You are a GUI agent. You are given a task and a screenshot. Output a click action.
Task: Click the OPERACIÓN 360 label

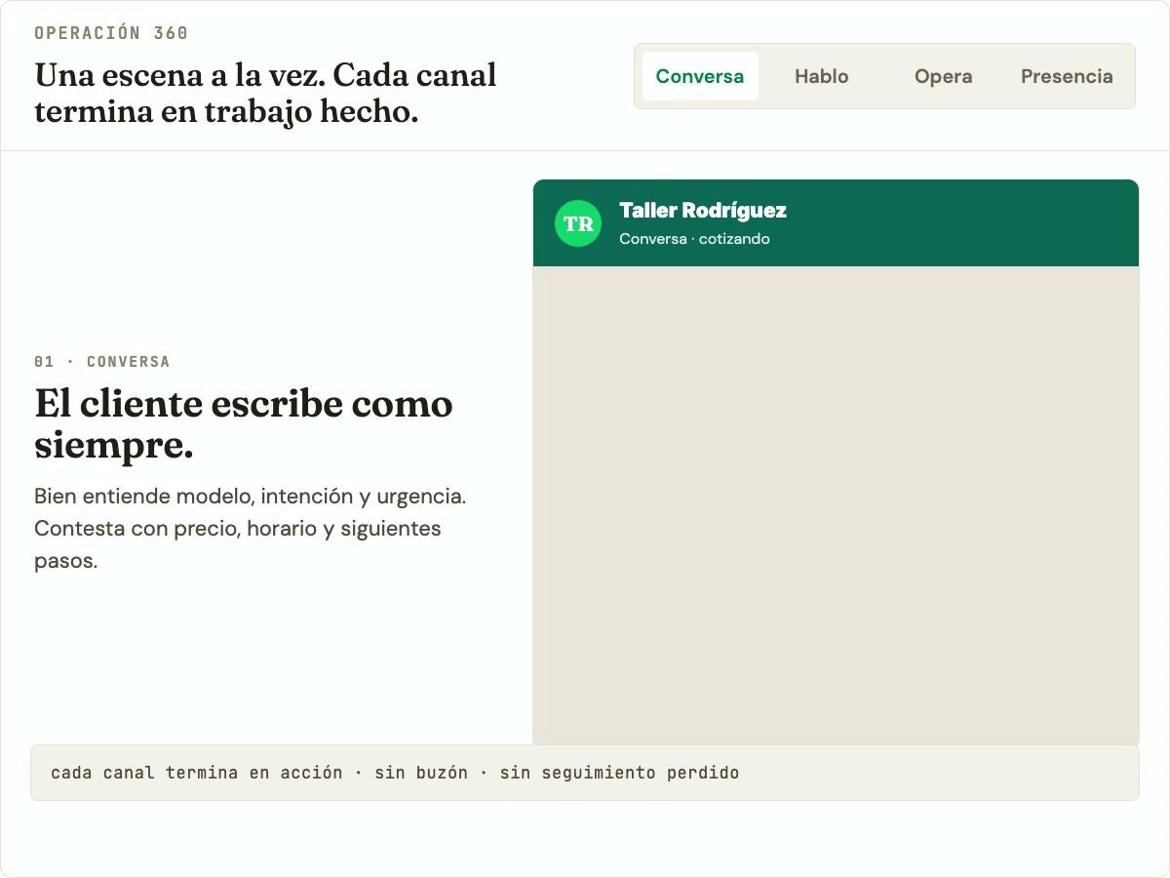click(x=111, y=33)
